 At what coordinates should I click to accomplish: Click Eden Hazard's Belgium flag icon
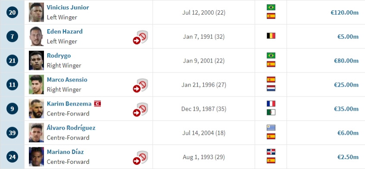271,36
